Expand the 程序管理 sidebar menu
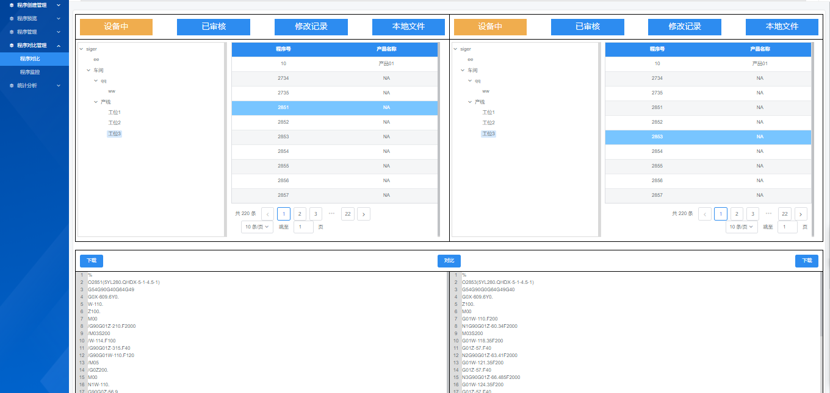This screenshot has width=830, height=393. pyautogui.click(x=59, y=32)
